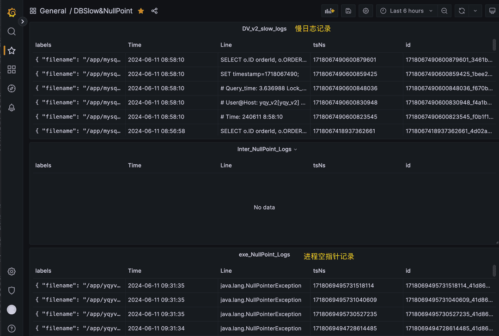This screenshot has width=499, height=336.
Task: Select id cell starting 1718069495731040609_41d86
Action: (x=450, y=300)
